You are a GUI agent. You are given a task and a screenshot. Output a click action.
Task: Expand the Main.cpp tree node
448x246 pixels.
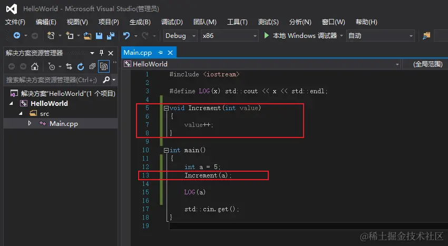pyautogui.click(x=30, y=123)
